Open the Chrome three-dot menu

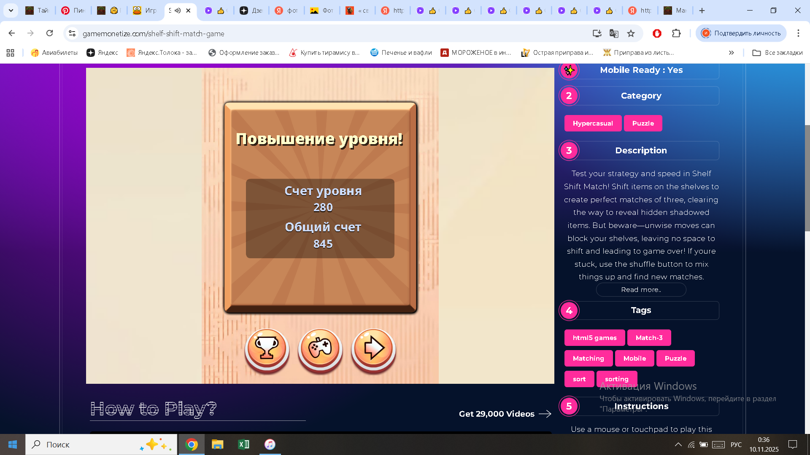tap(797, 33)
